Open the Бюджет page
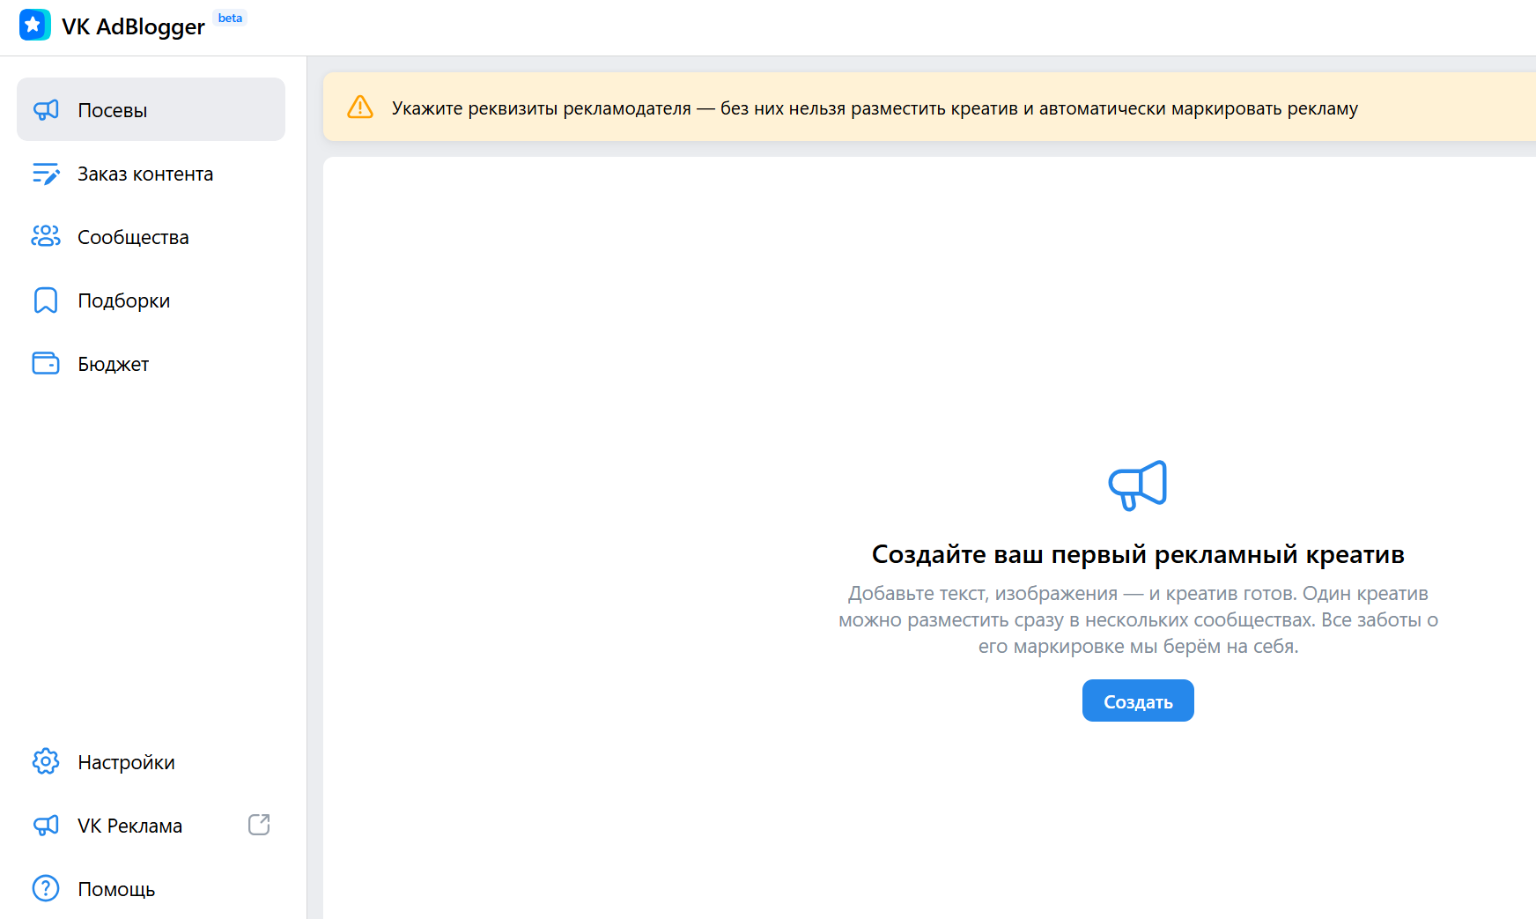This screenshot has height=919, width=1536. tap(113, 365)
